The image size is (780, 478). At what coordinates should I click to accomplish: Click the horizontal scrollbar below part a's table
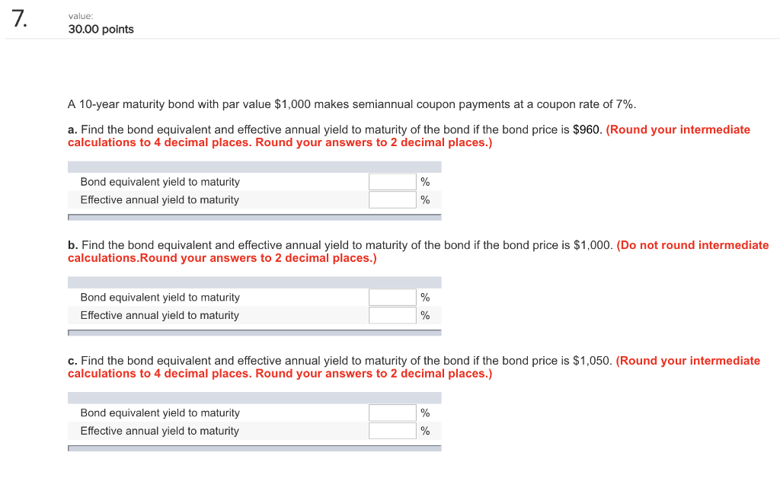tap(255, 217)
